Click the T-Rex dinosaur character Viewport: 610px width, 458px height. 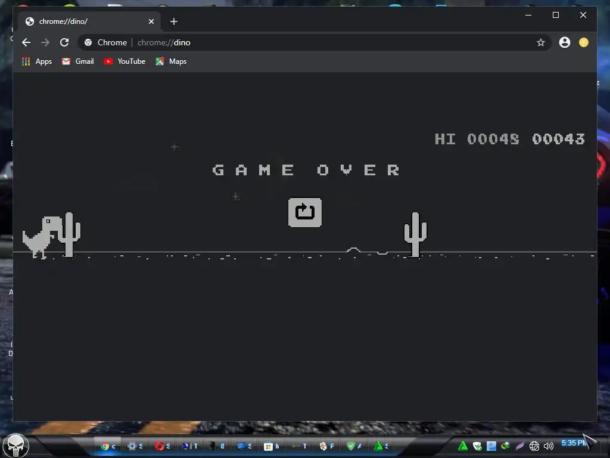42,237
